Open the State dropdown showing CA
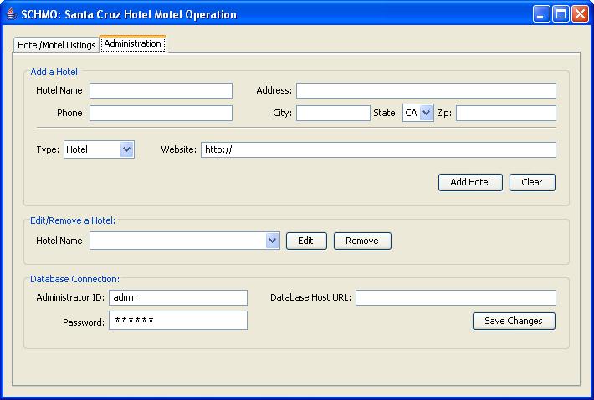The height and width of the screenshot is (400, 594). click(417, 113)
